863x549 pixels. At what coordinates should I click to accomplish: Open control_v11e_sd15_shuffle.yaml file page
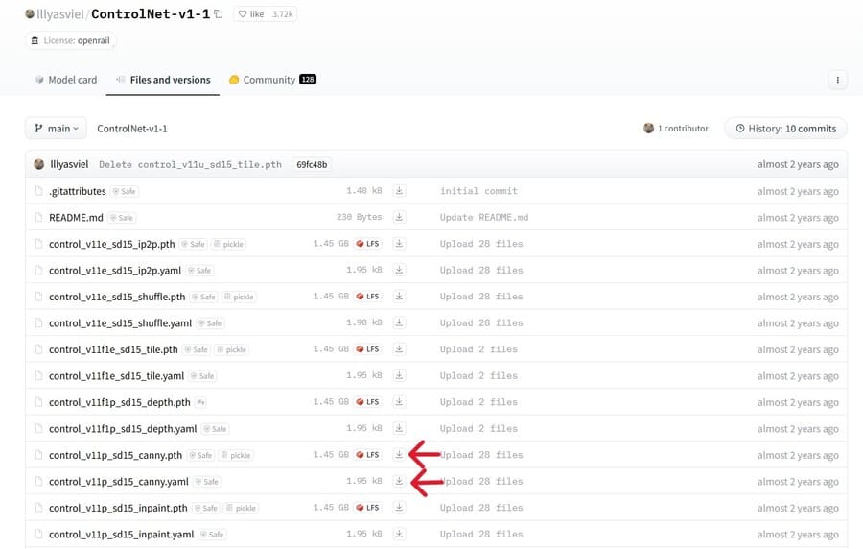pyautogui.click(x=120, y=323)
